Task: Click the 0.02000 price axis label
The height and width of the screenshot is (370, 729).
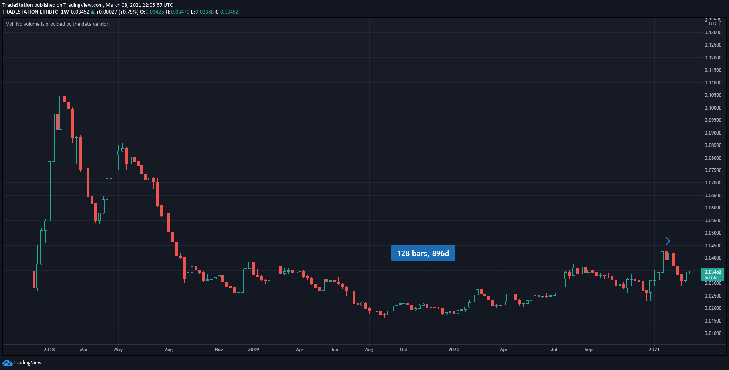Action: point(713,308)
